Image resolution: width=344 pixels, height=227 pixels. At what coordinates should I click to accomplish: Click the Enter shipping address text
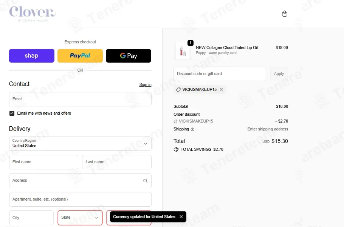(x=268, y=129)
